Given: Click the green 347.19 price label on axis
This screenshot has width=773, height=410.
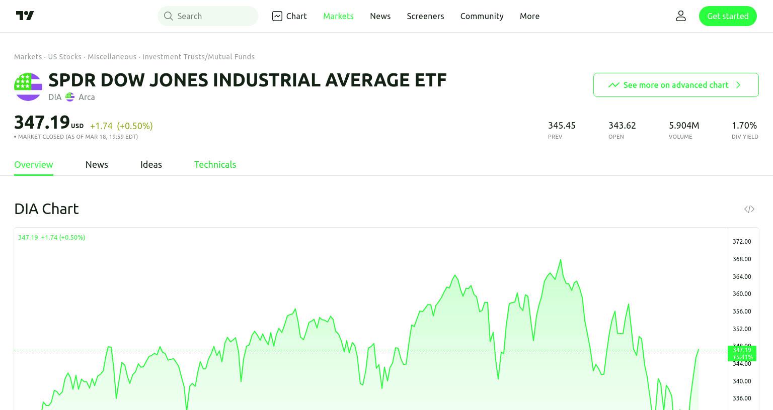Looking at the screenshot, I should click(742, 353).
